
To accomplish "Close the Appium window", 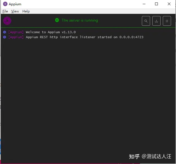I will [169, 4].
